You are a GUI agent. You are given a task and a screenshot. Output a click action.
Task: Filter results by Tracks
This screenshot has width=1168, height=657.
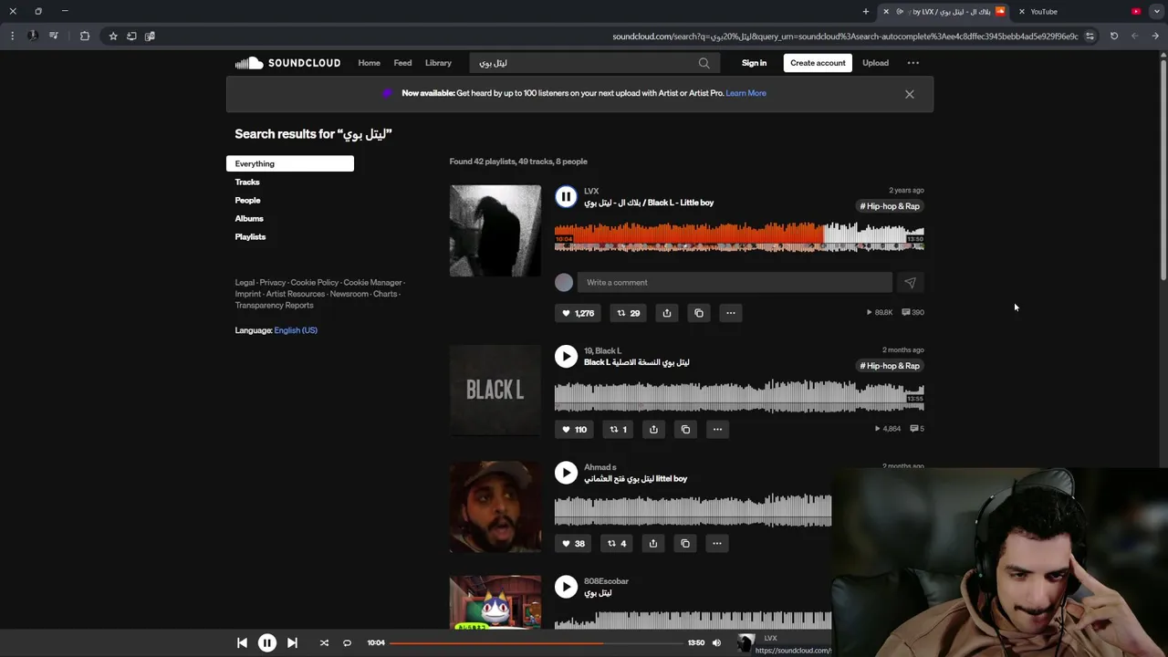[x=247, y=182]
